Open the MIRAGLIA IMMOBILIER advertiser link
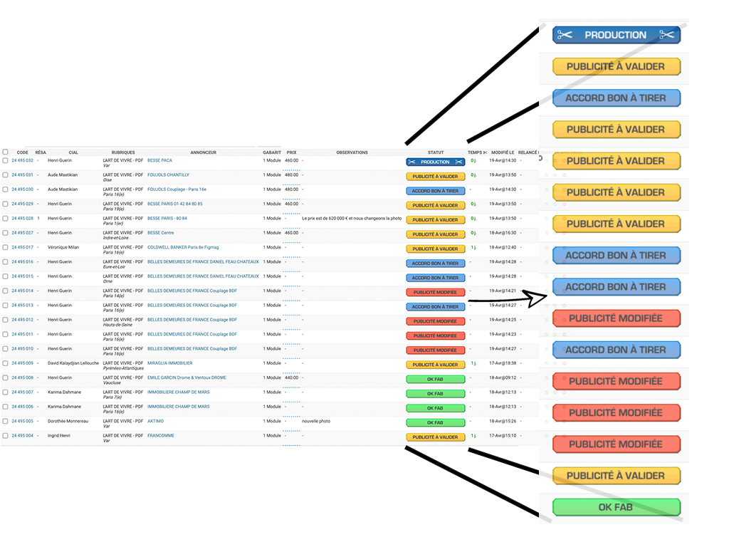Viewport: 729px width, 547px height. (x=169, y=363)
